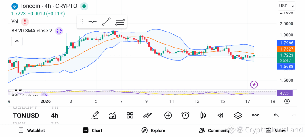Click the 1.7966 upper band price label
Screen dimensions: 305x137
pyautogui.click(x=286, y=43)
